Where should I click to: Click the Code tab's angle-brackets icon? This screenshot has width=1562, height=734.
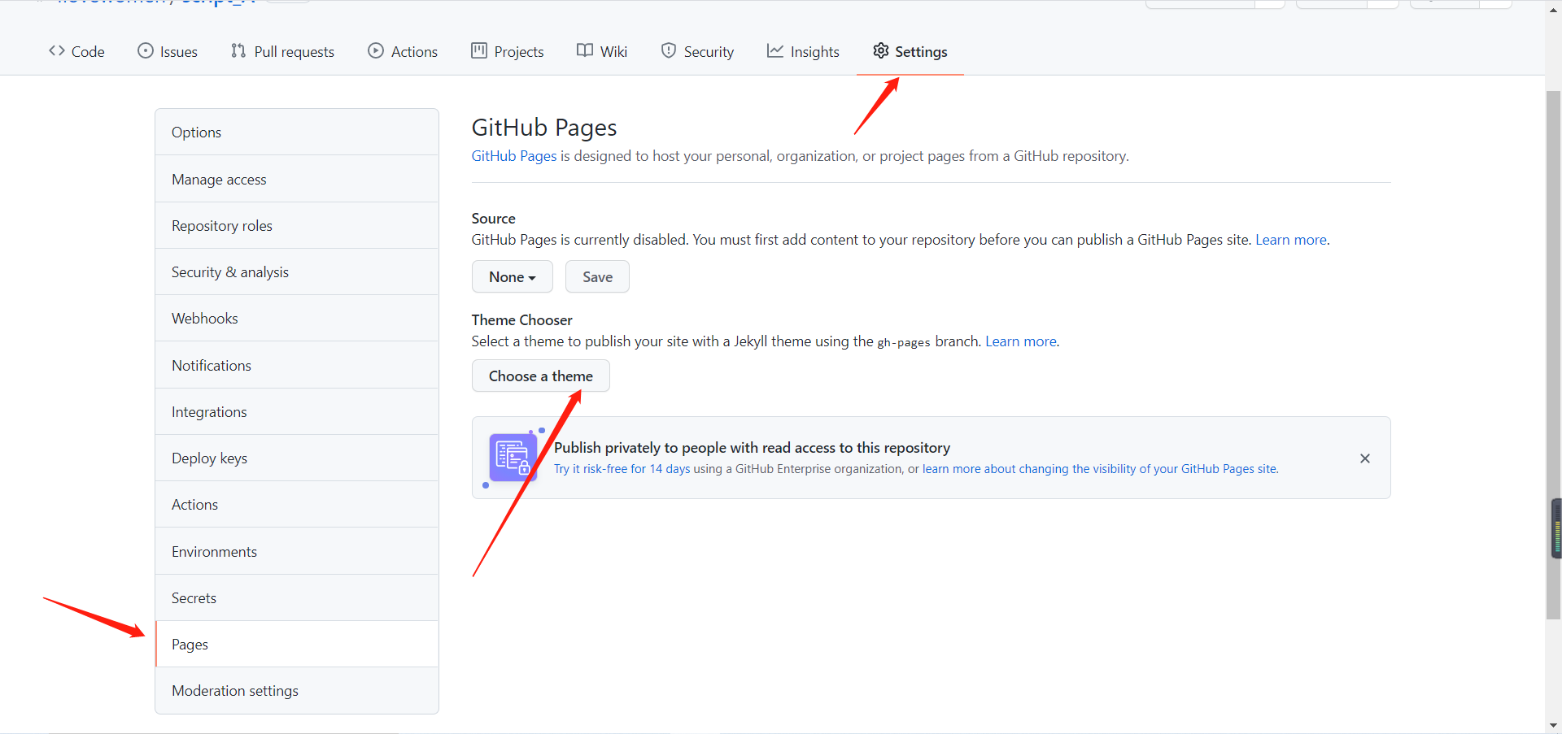coord(55,50)
